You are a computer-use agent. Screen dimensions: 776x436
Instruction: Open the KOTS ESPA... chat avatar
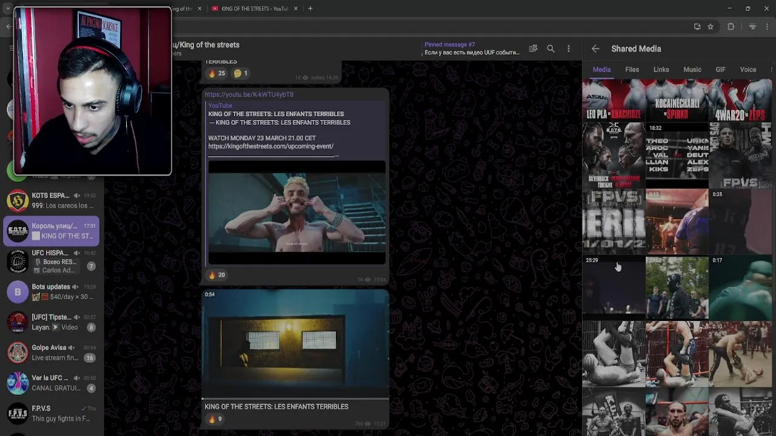(18, 200)
